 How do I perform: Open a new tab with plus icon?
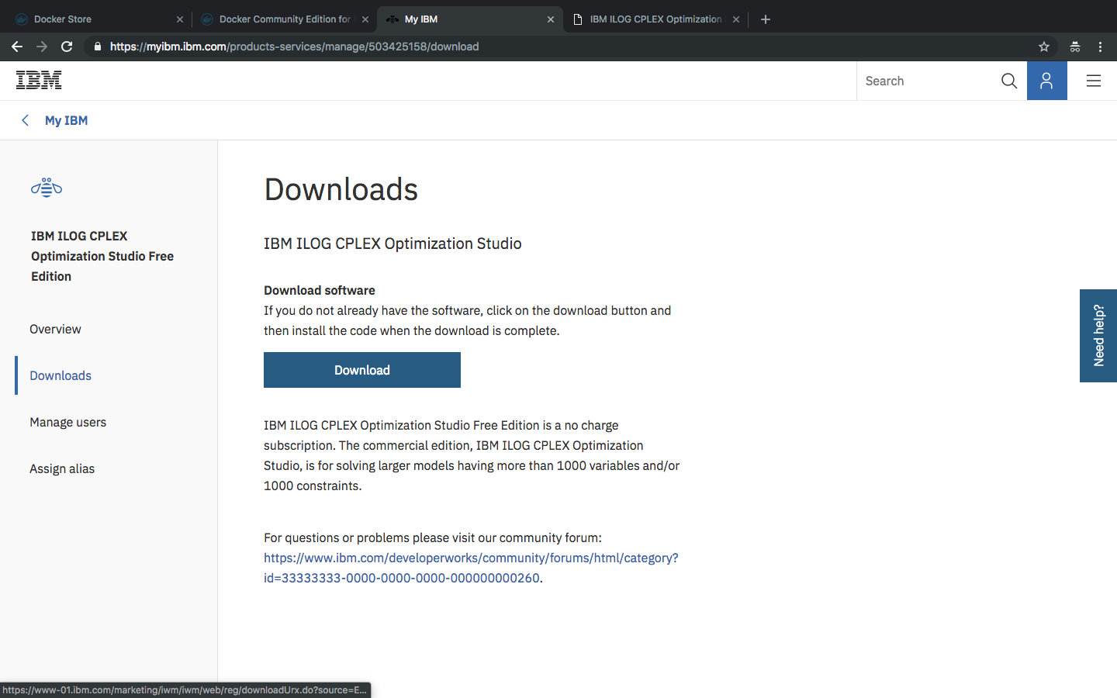pyautogui.click(x=766, y=19)
